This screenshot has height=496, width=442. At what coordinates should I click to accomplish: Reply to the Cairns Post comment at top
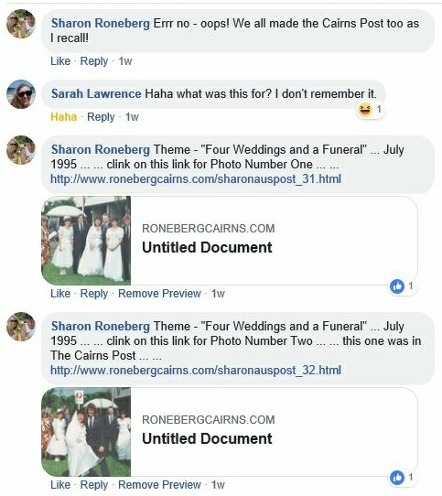click(94, 61)
